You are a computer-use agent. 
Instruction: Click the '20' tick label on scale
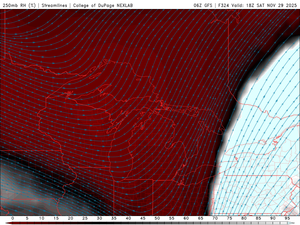70,218
